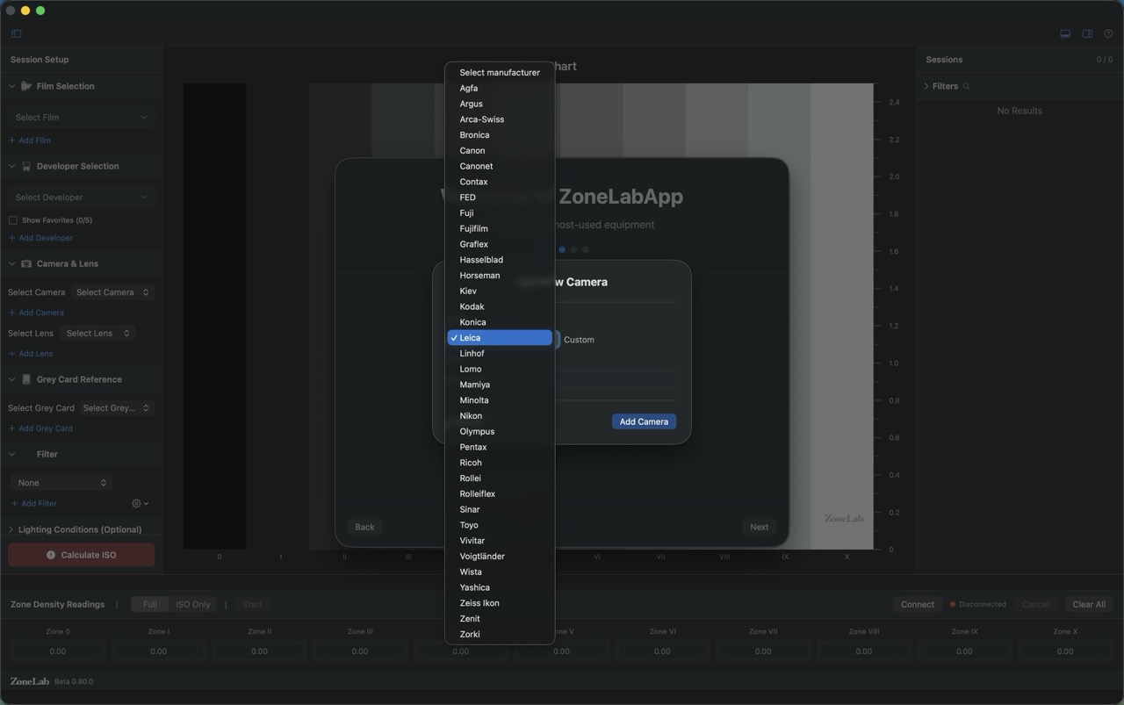Viewport: 1124px width, 705px height.
Task: Click the Add Lens link
Action: (31, 354)
